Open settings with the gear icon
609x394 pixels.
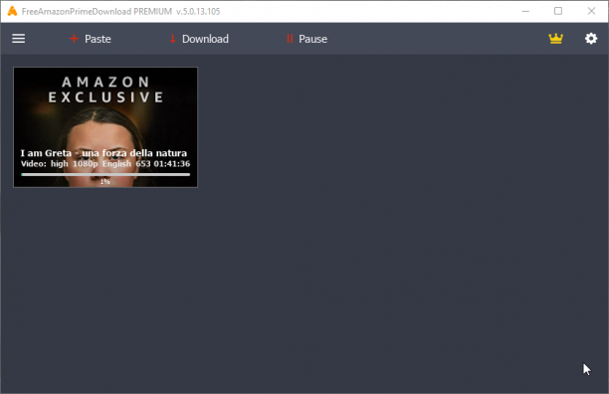[x=591, y=39]
